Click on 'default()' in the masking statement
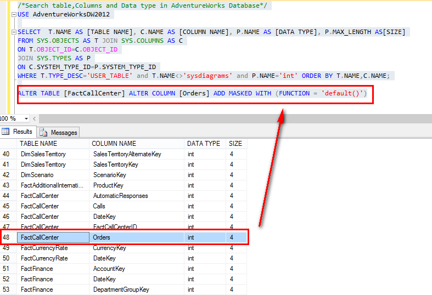432x295 pixels. [342, 94]
